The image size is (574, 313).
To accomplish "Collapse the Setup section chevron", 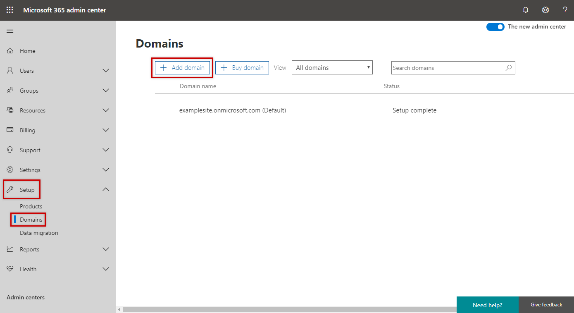I will pos(106,190).
